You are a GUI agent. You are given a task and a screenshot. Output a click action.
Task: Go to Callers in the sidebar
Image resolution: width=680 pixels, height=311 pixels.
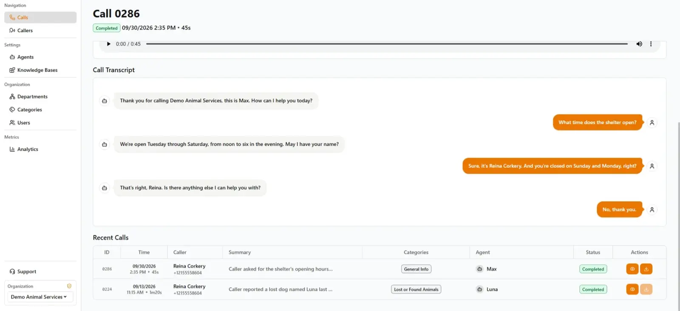pyautogui.click(x=40, y=31)
